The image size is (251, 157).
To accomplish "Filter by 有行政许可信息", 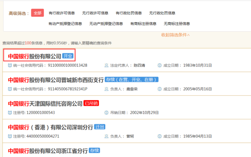I will 62,13.
